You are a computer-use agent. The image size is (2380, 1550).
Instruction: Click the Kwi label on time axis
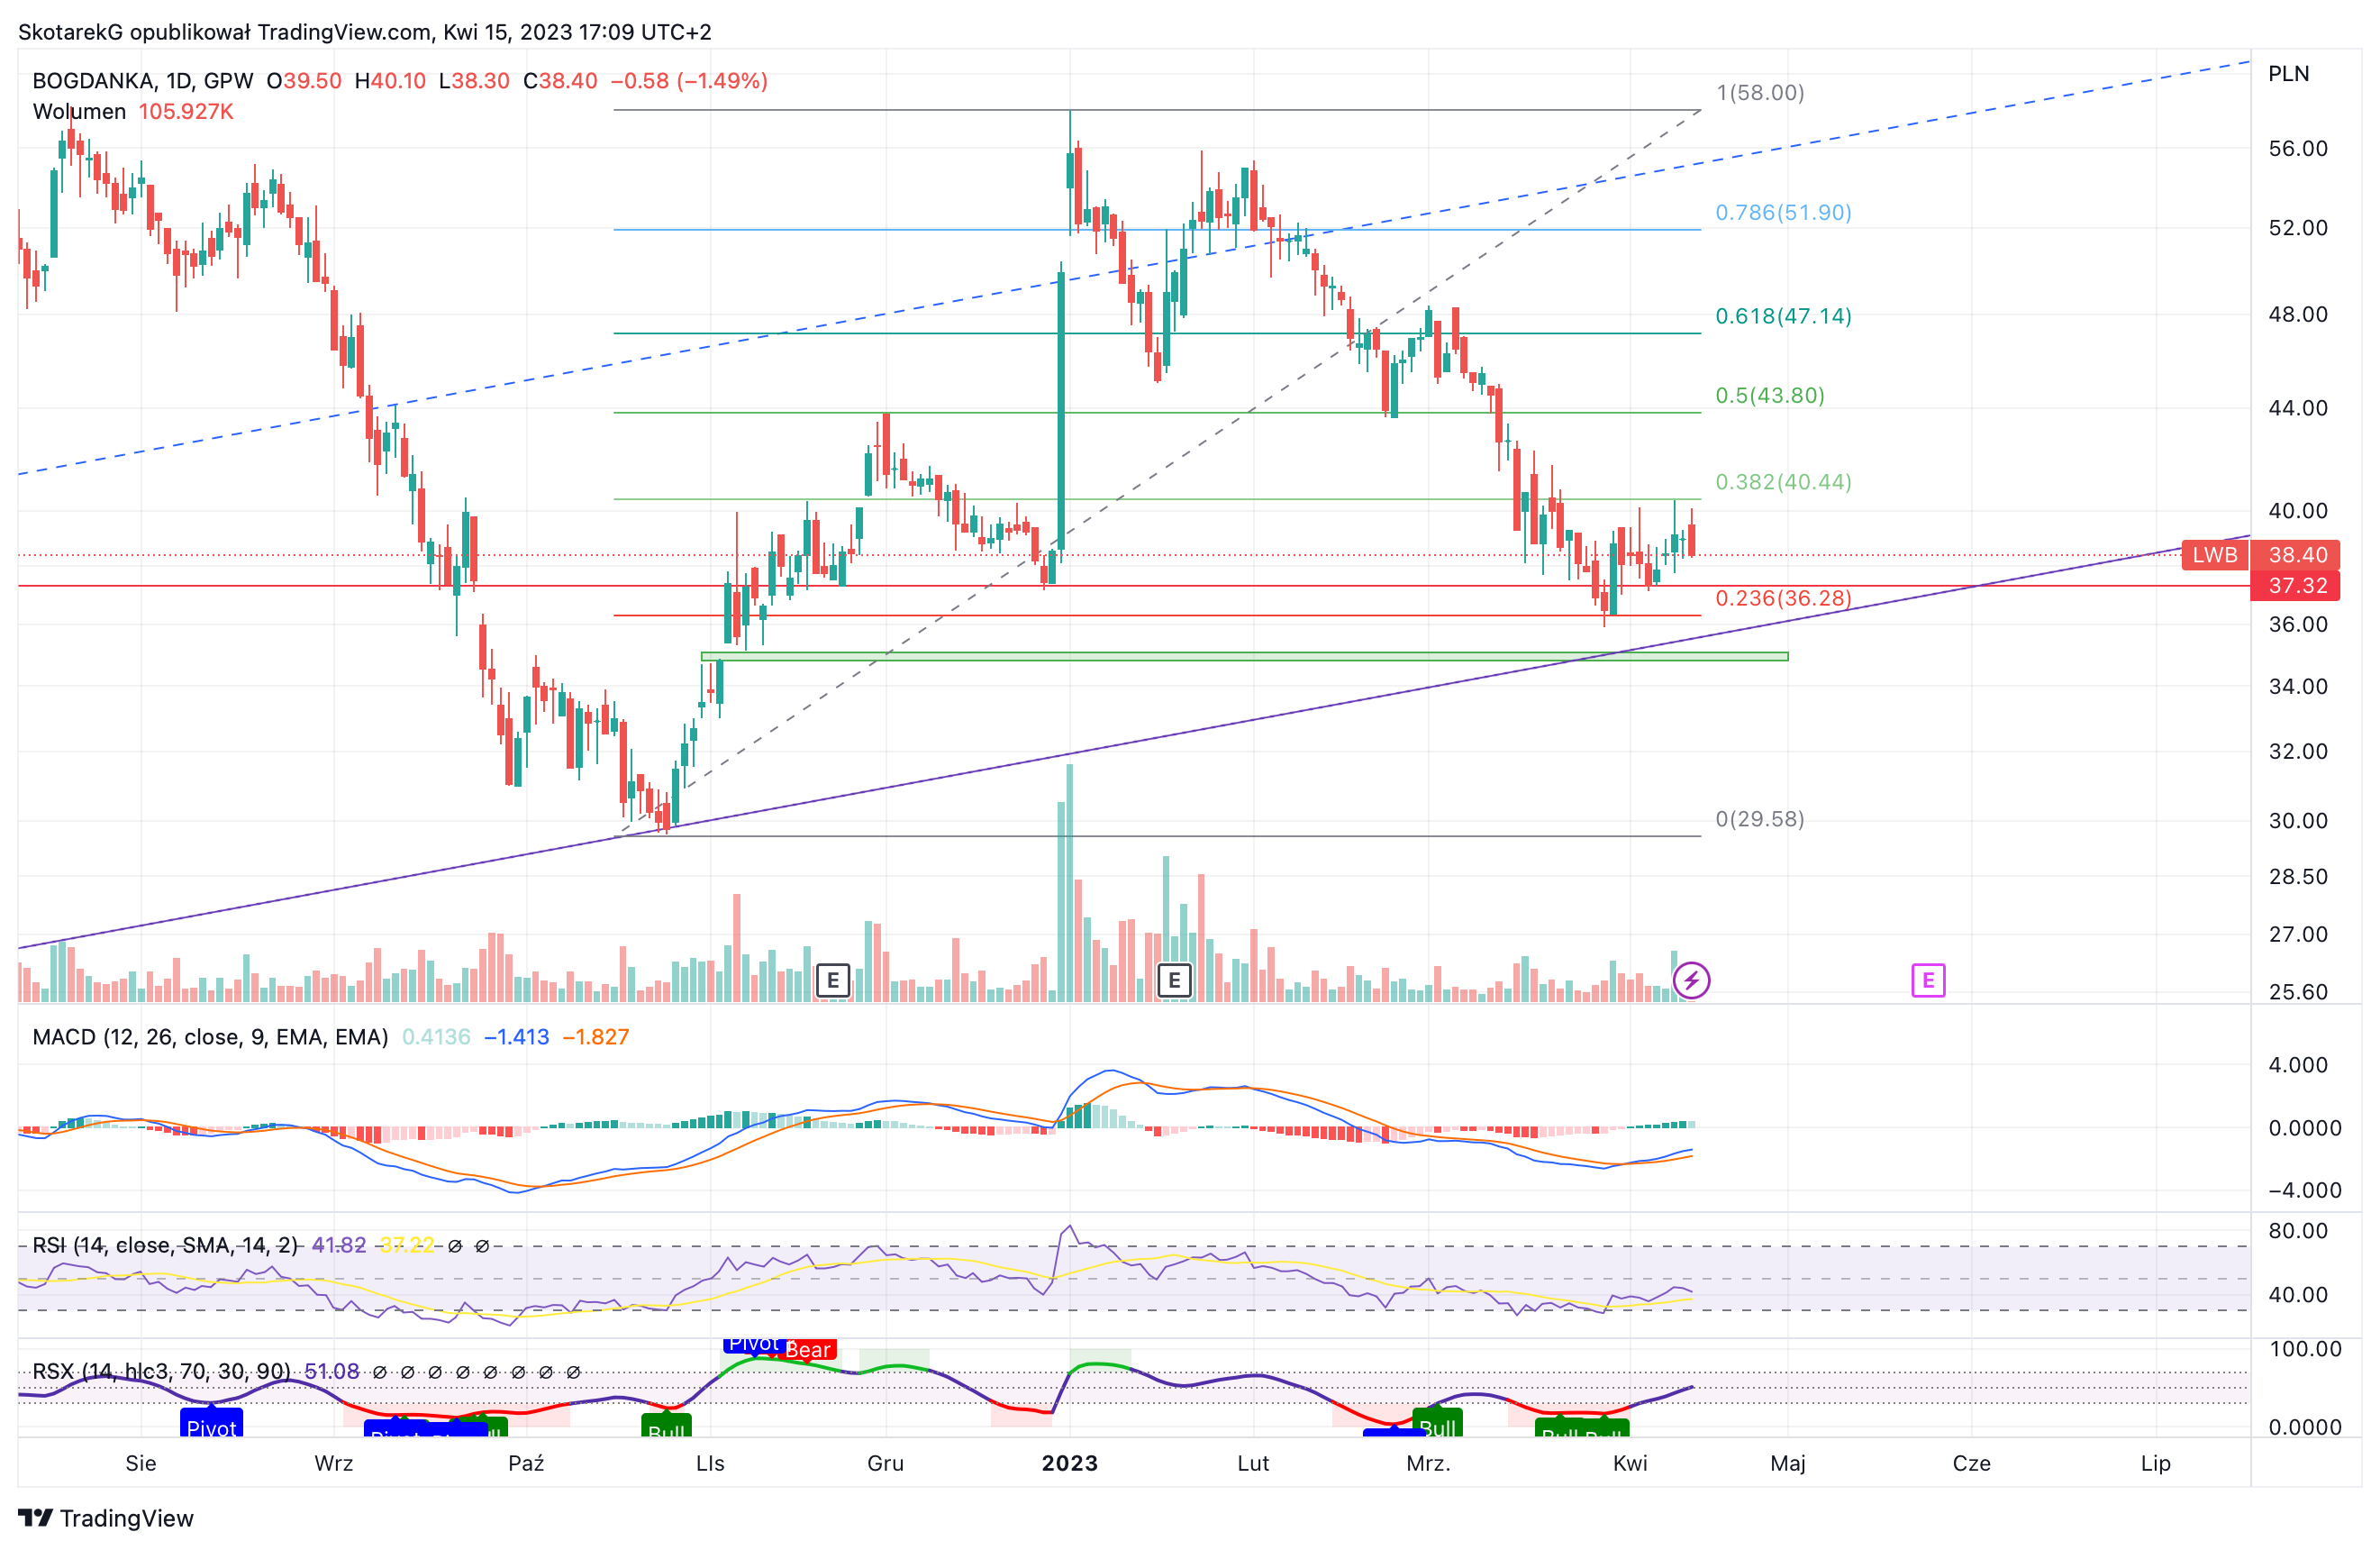[x=1630, y=1463]
